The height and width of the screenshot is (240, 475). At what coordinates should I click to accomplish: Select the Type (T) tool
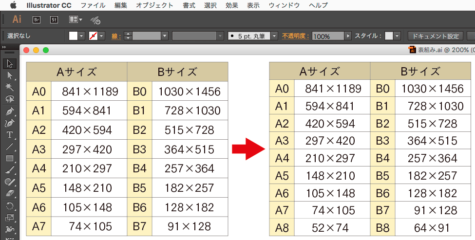pos(10,135)
